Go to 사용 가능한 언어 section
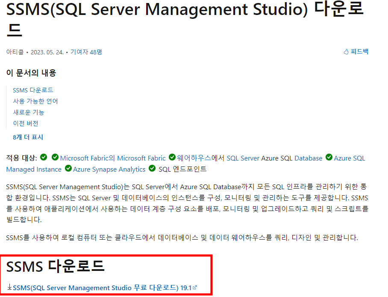The height and width of the screenshot is (297, 388). tap(35, 101)
